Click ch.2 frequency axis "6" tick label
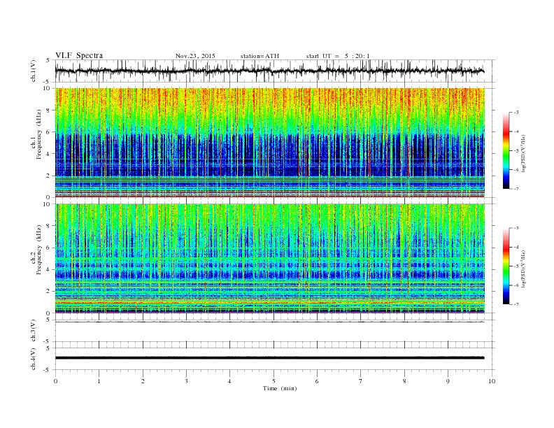 pyautogui.click(x=49, y=248)
